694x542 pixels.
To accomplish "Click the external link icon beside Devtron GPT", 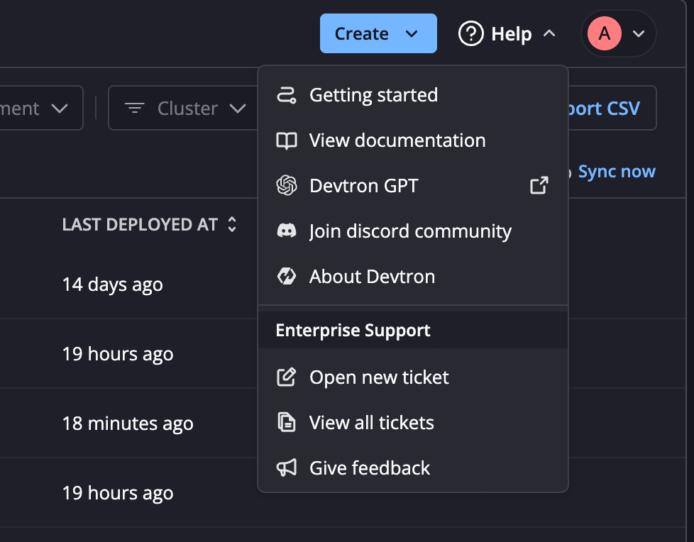I will tap(539, 186).
